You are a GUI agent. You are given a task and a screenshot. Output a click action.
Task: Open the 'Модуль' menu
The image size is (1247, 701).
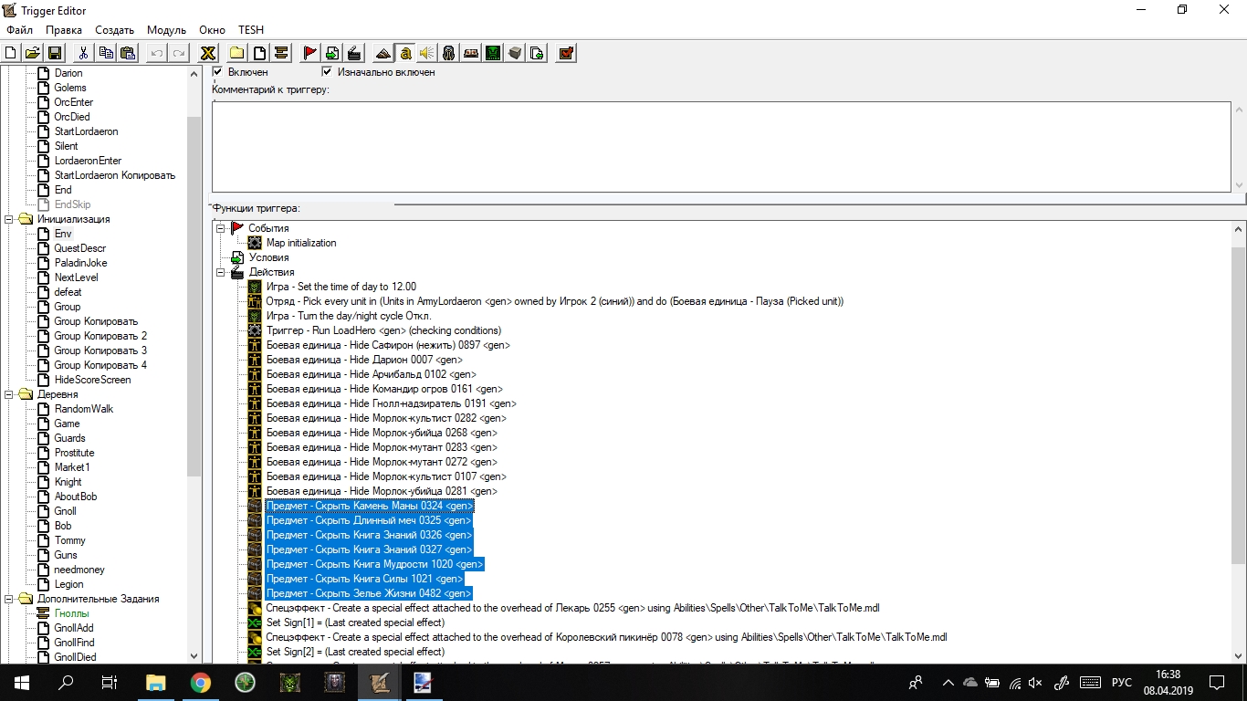click(x=166, y=30)
